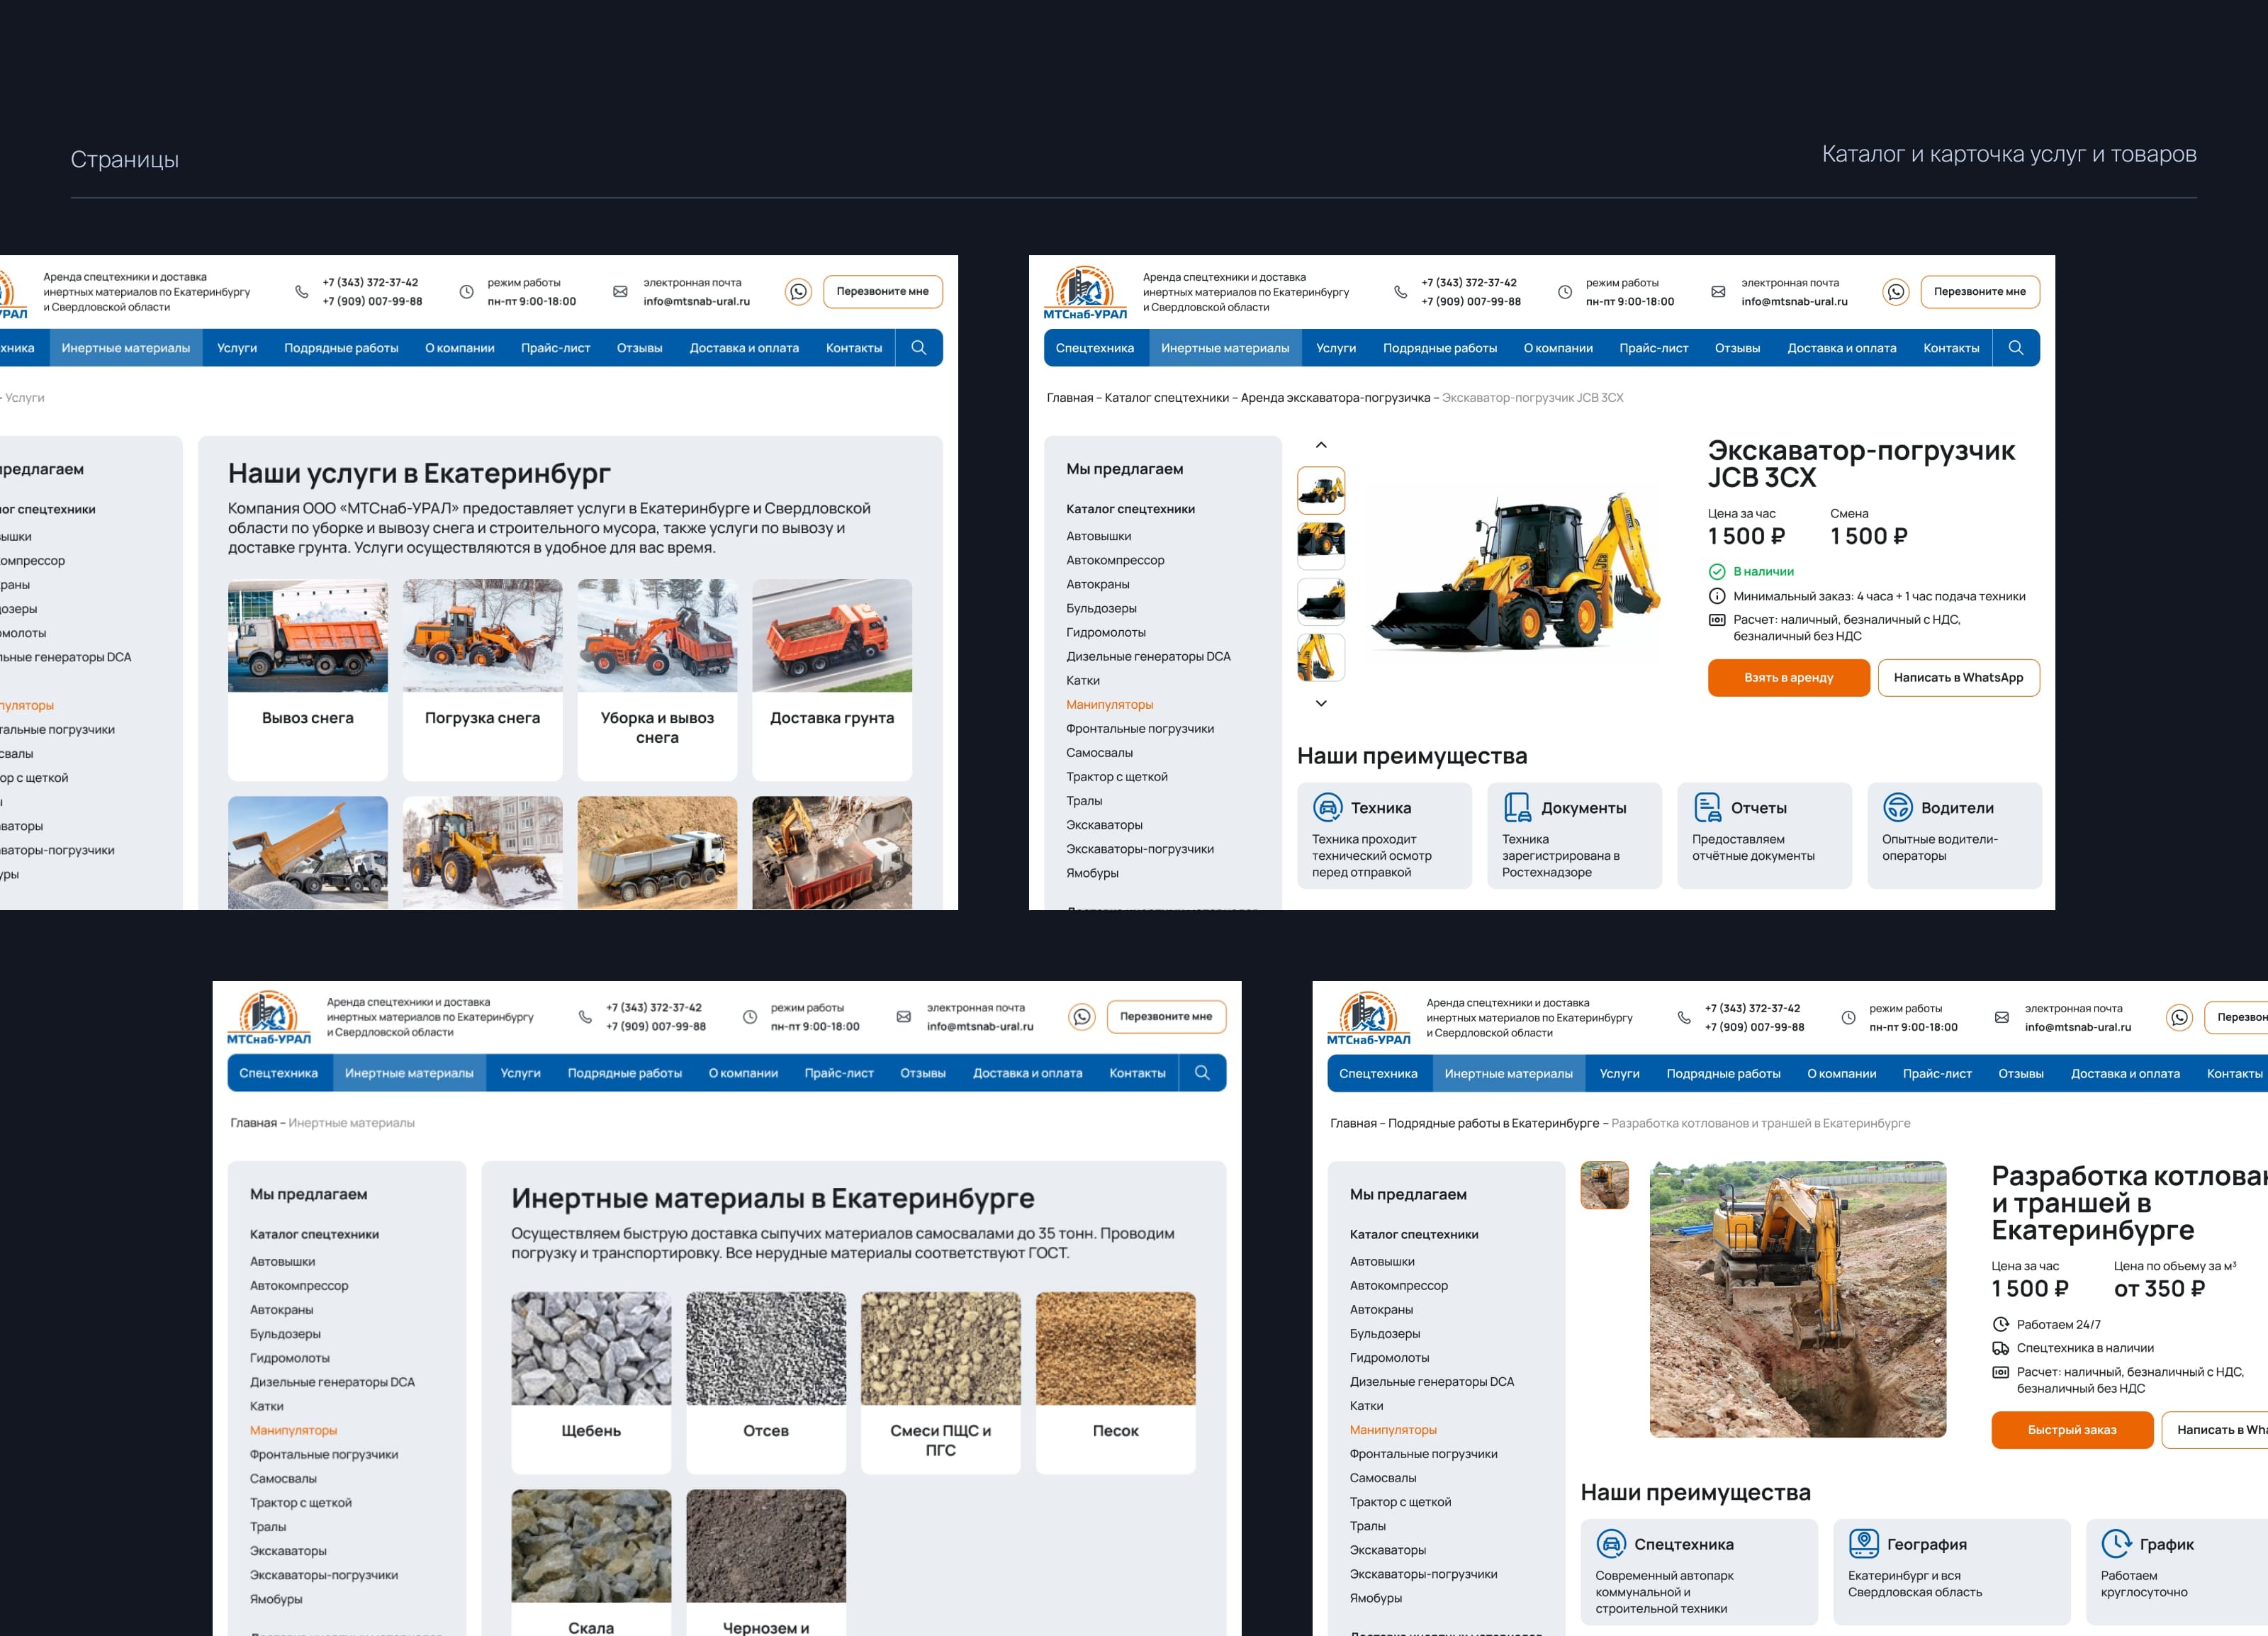Click the down chevron below the excavator thumbnails

pos(1321,703)
